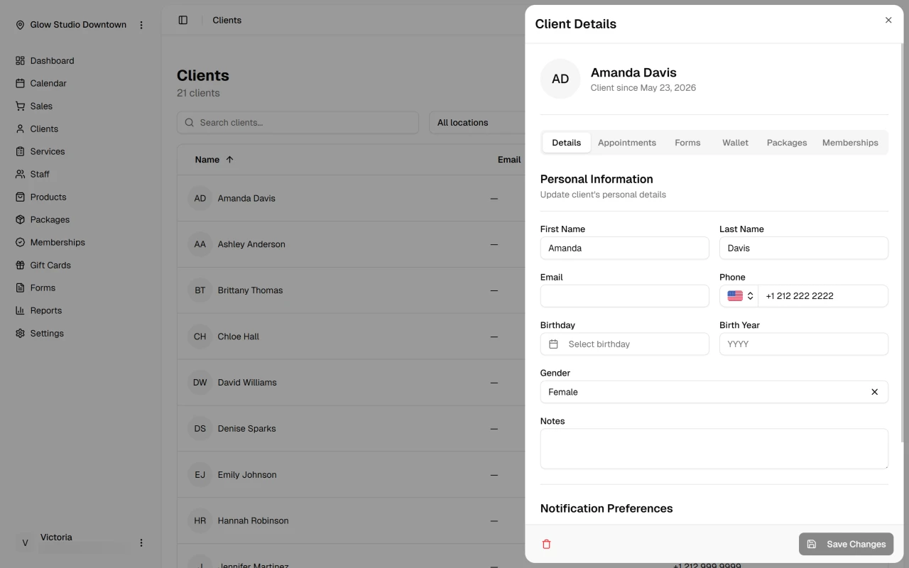The height and width of the screenshot is (568, 909).
Task: Open the Gender dropdown
Action: click(x=714, y=392)
